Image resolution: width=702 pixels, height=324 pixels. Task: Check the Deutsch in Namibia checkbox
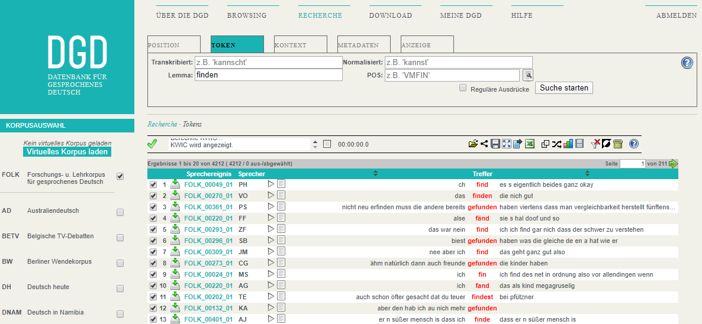[120, 314]
